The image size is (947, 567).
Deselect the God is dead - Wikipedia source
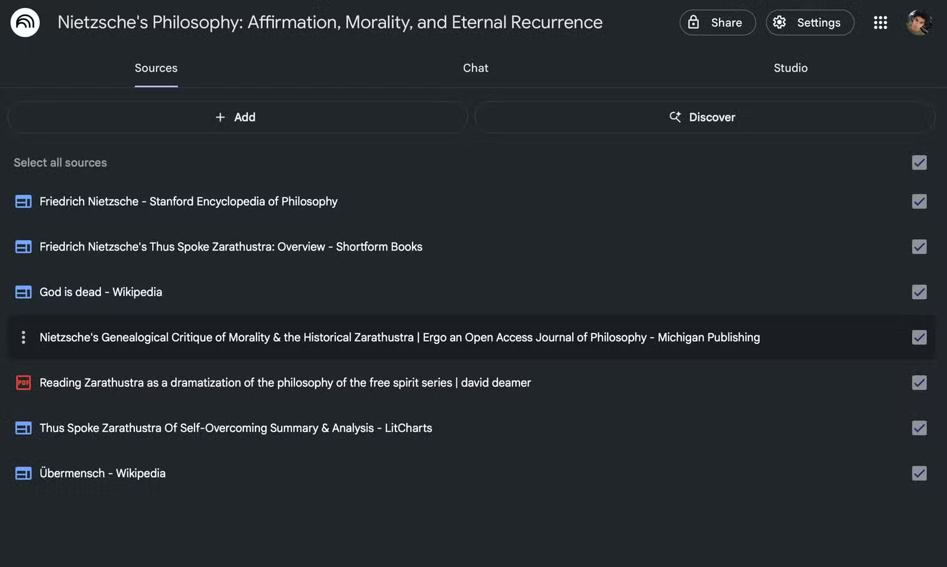click(919, 292)
